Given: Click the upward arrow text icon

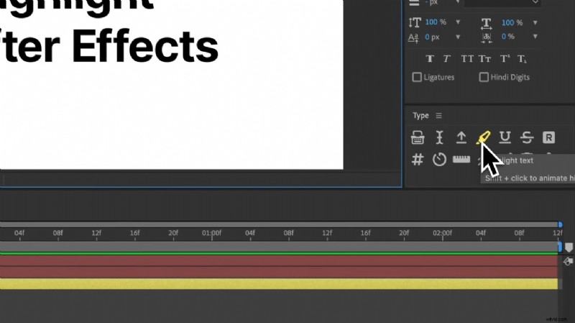Looking at the screenshot, I should (x=461, y=137).
